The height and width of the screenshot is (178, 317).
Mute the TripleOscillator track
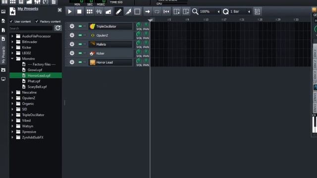click(80, 26)
